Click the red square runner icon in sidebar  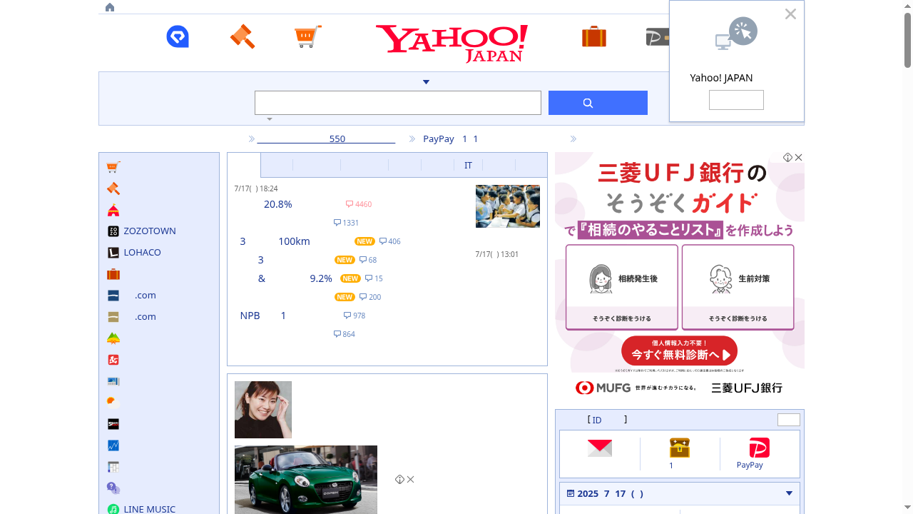[113, 360]
